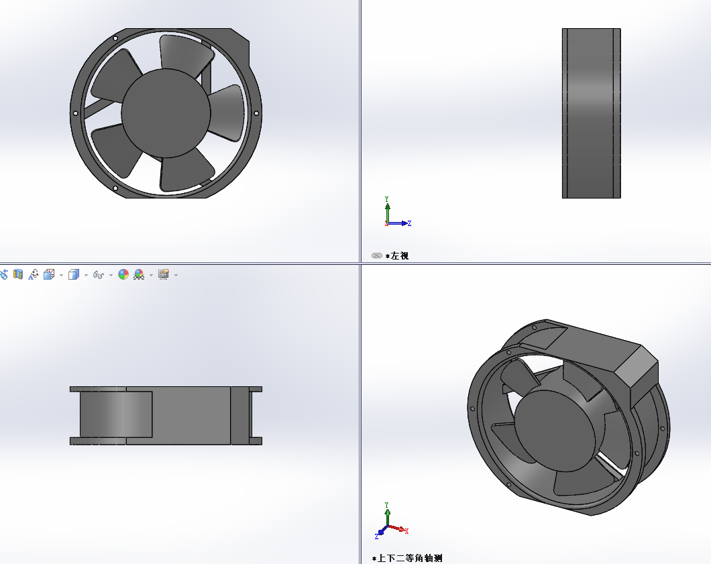Activate the Section View tool
711x564 pixels.
coord(18,274)
